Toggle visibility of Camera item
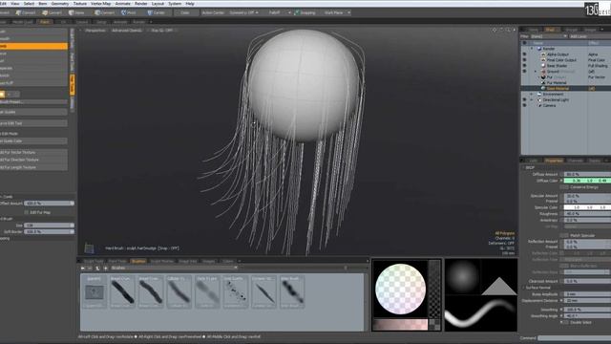611x344 pixels. point(524,105)
